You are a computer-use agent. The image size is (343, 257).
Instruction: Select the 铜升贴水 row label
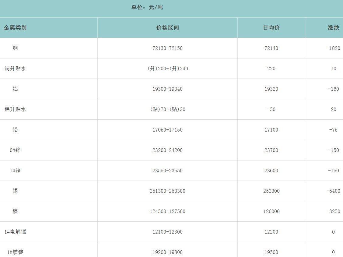click(15, 69)
